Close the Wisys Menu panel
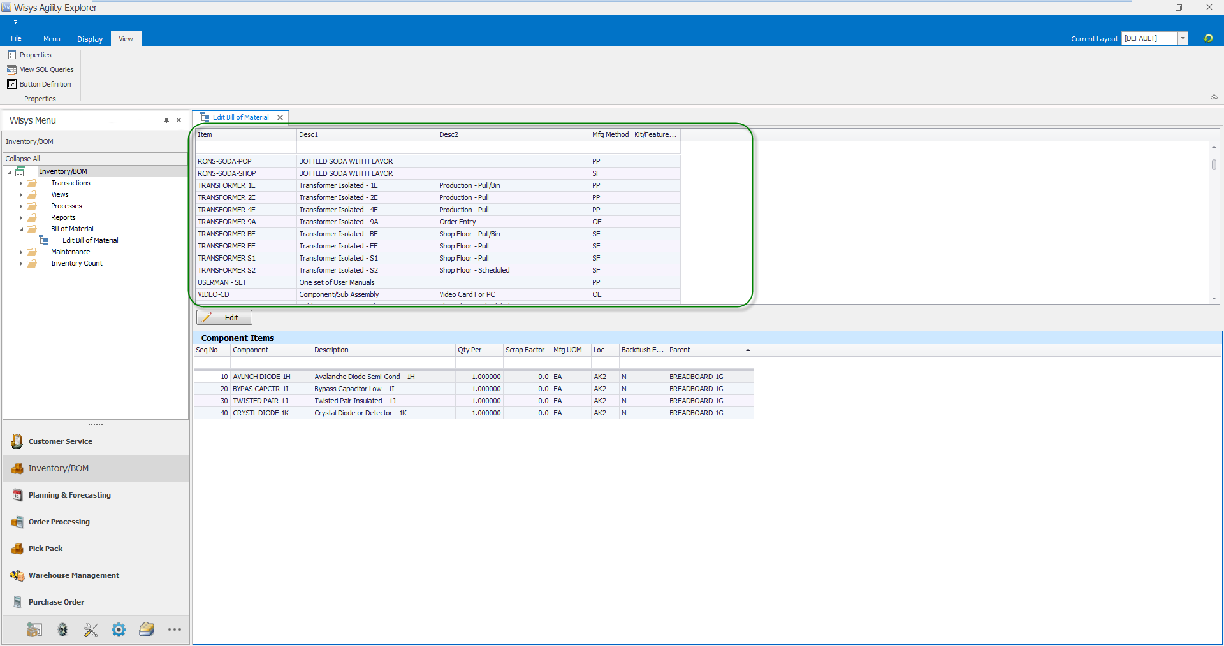Viewport: 1224px width, 646px height. tap(179, 120)
